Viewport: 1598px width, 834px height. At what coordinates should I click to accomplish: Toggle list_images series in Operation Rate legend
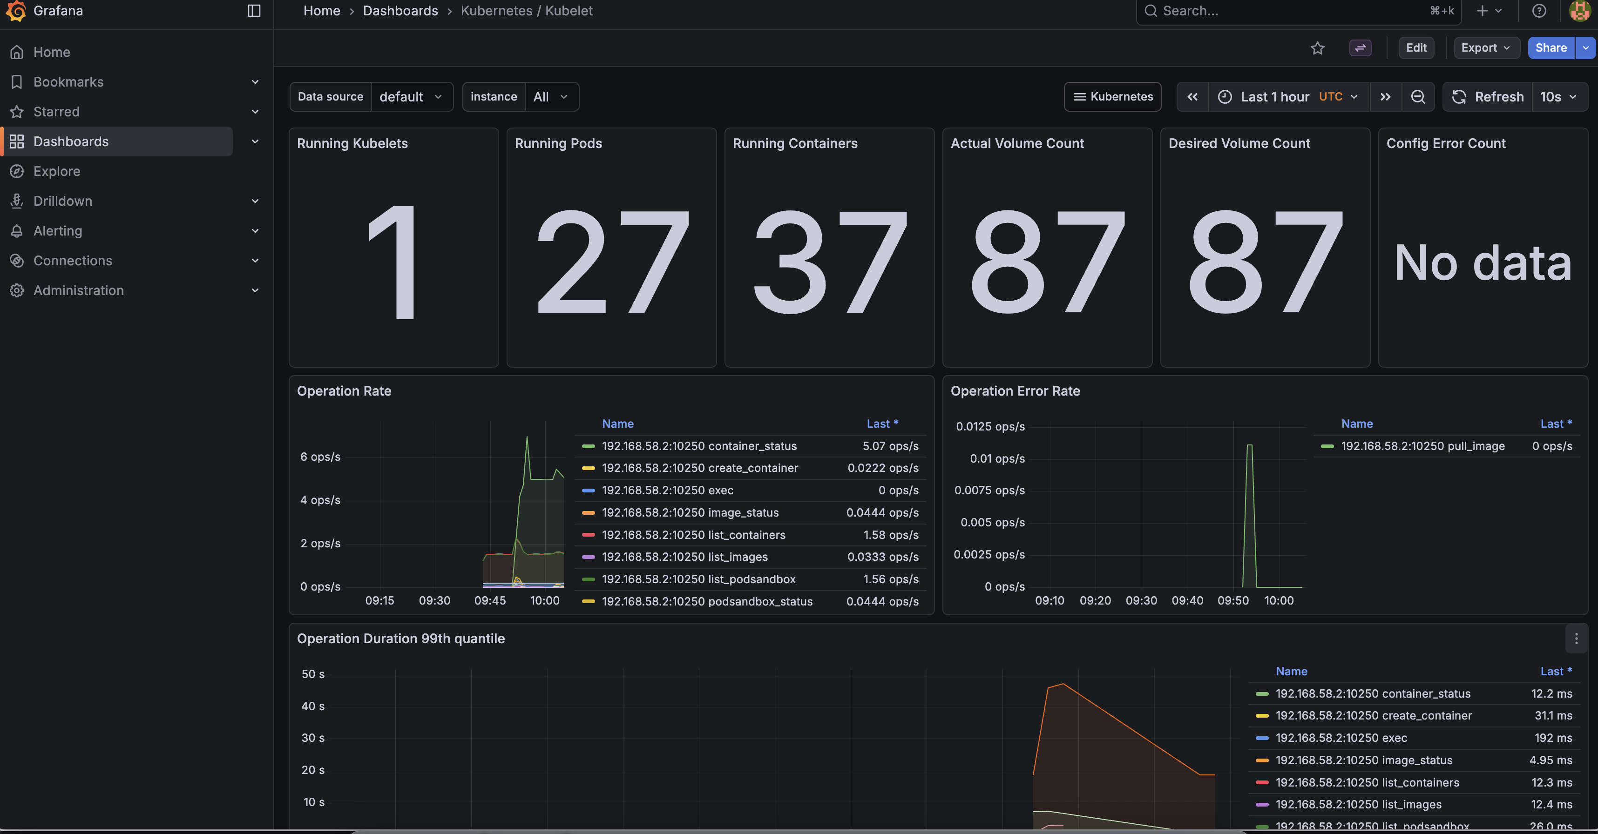tap(684, 557)
